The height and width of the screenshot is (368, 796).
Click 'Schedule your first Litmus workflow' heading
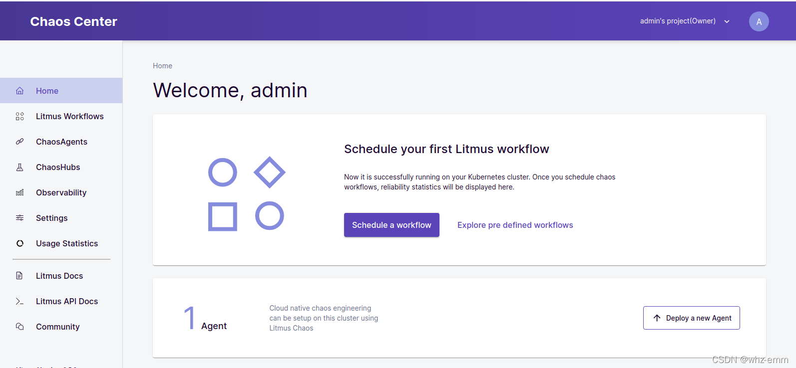click(446, 149)
